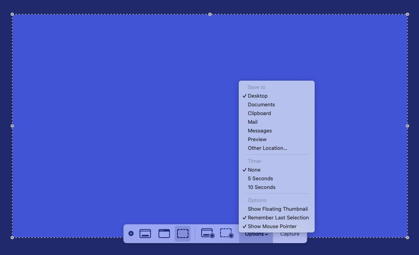Image resolution: width=419 pixels, height=255 pixels.
Task: Set timer to 10 Seconds
Action: pyautogui.click(x=261, y=187)
